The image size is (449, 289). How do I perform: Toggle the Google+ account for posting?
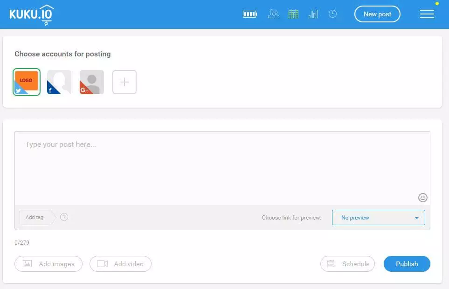click(92, 82)
